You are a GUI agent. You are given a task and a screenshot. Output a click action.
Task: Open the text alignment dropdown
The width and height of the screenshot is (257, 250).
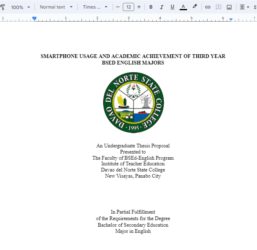click(244, 7)
